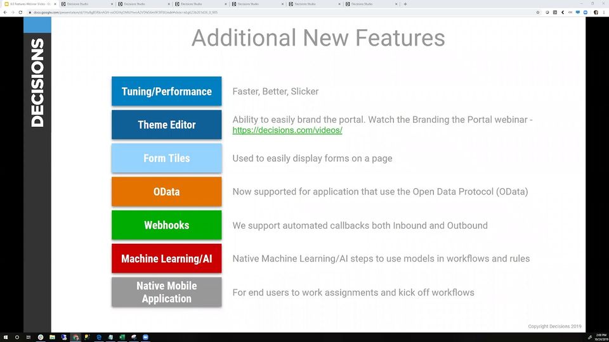Open a new browser tab with plus icon
The image size is (609, 342).
tap(405, 4)
